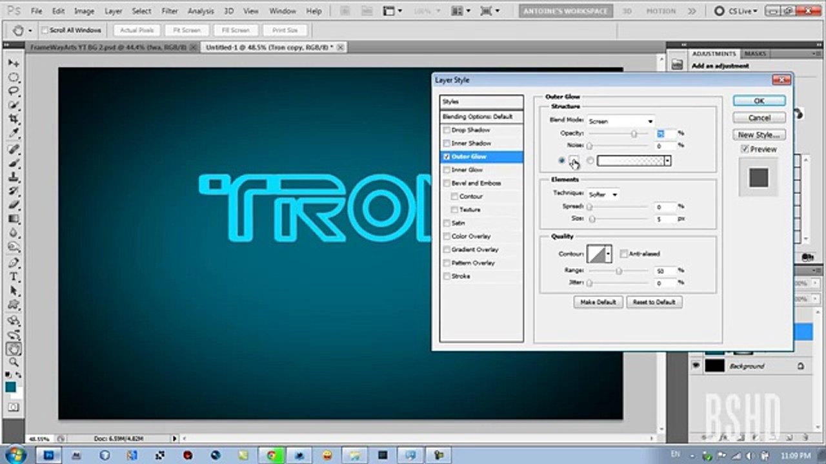Select the Zoom magnifier tool
Viewport: 826px width, 464px height.
tap(14, 363)
